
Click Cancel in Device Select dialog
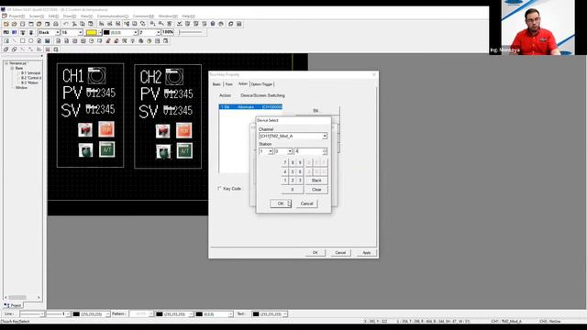click(x=306, y=203)
